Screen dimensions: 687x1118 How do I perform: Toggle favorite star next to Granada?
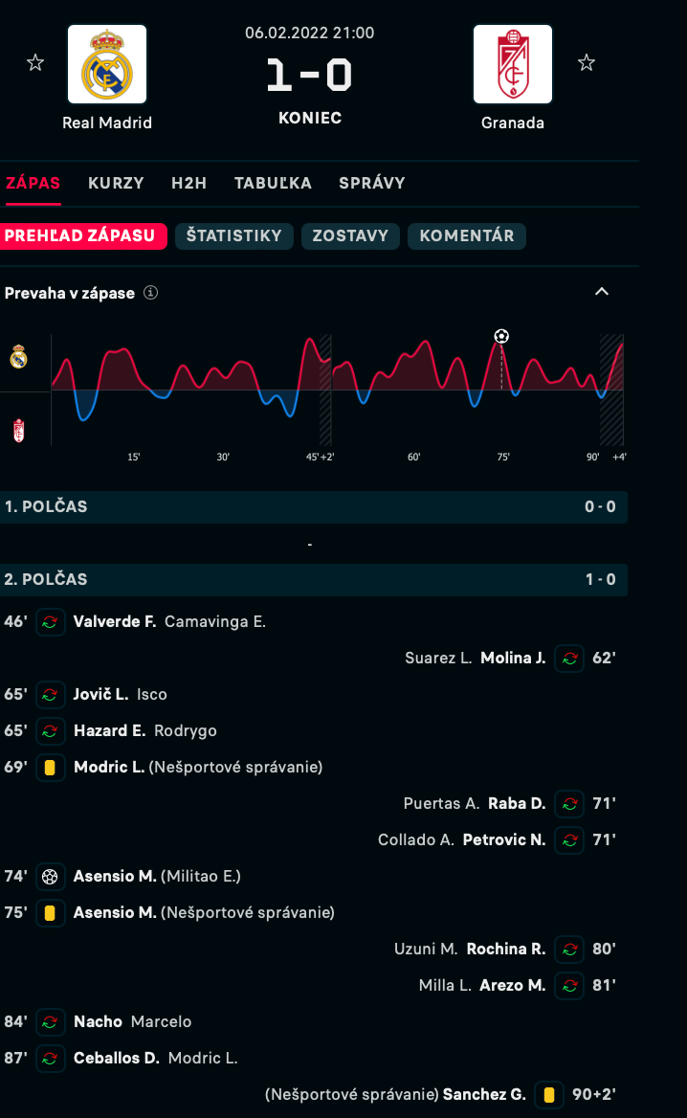[587, 63]
